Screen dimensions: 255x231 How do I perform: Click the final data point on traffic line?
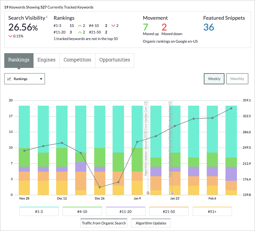pos(231,108)
